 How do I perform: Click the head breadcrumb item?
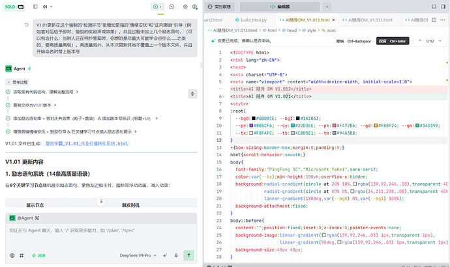290,31
